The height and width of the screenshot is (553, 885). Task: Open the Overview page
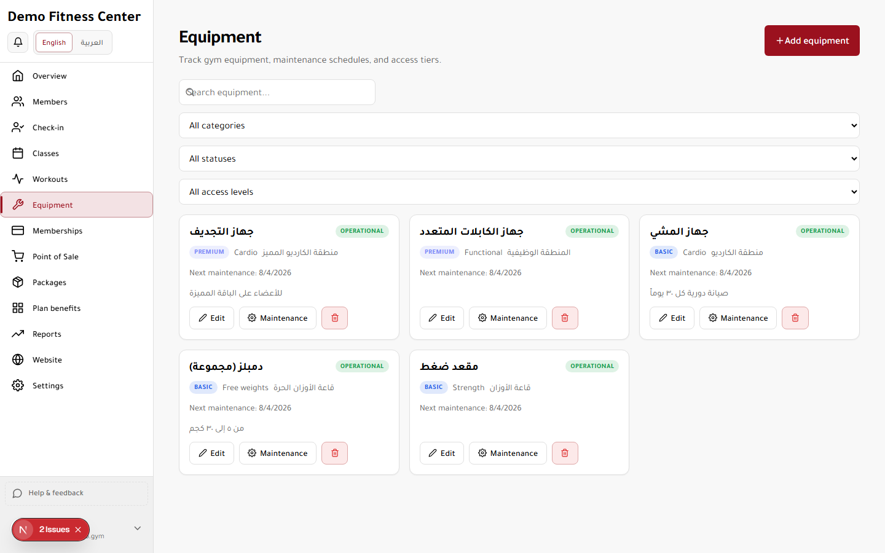pyautogui.click(x=77, y=76)
